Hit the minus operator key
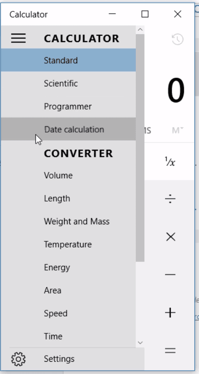This screenshot has width=199, height=374. [170, 274]
